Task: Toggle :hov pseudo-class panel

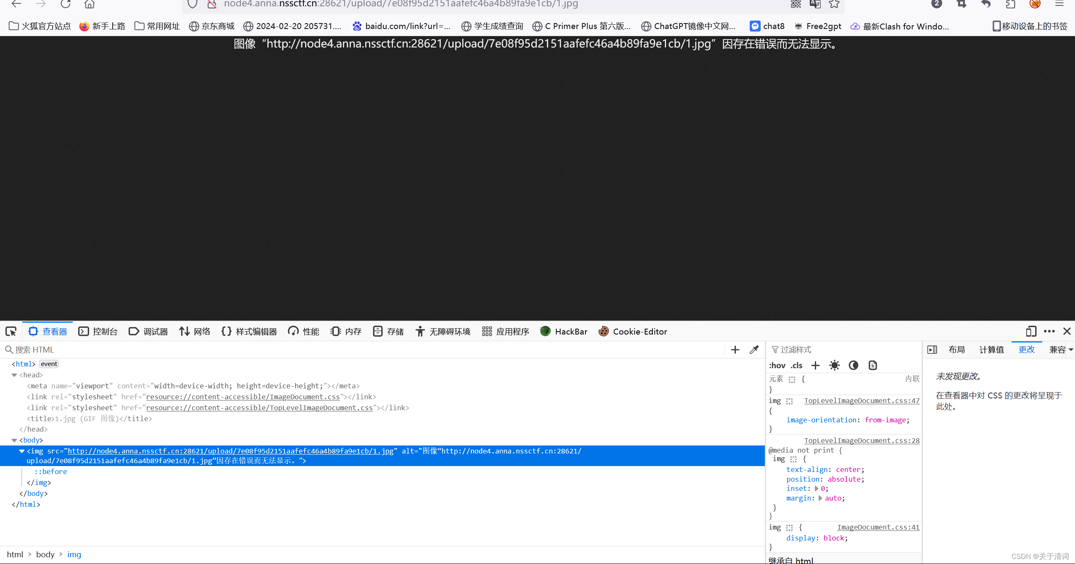Action: tap(777, 365)
